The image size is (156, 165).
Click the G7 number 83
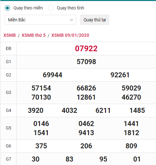70,159
